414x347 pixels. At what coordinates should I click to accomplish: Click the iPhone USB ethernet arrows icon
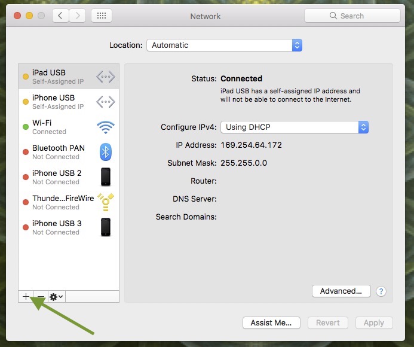(x=106, y=102)
